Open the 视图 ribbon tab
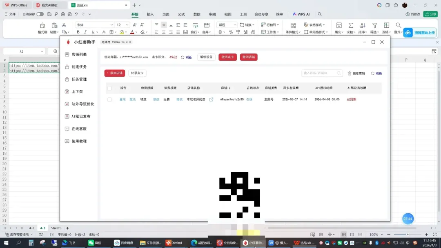The height and width of the screenshot is (248, 441). tap(228, 14)
